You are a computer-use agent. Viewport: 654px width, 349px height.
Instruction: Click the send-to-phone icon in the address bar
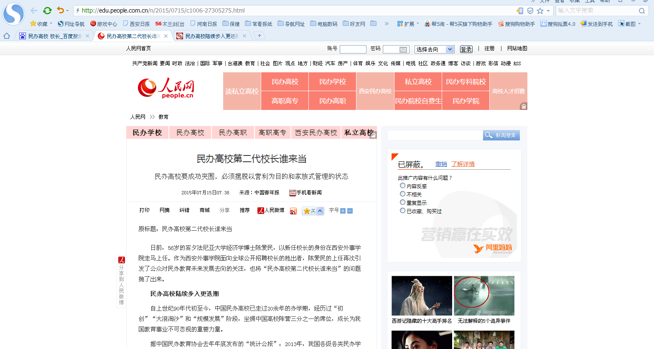520,10
